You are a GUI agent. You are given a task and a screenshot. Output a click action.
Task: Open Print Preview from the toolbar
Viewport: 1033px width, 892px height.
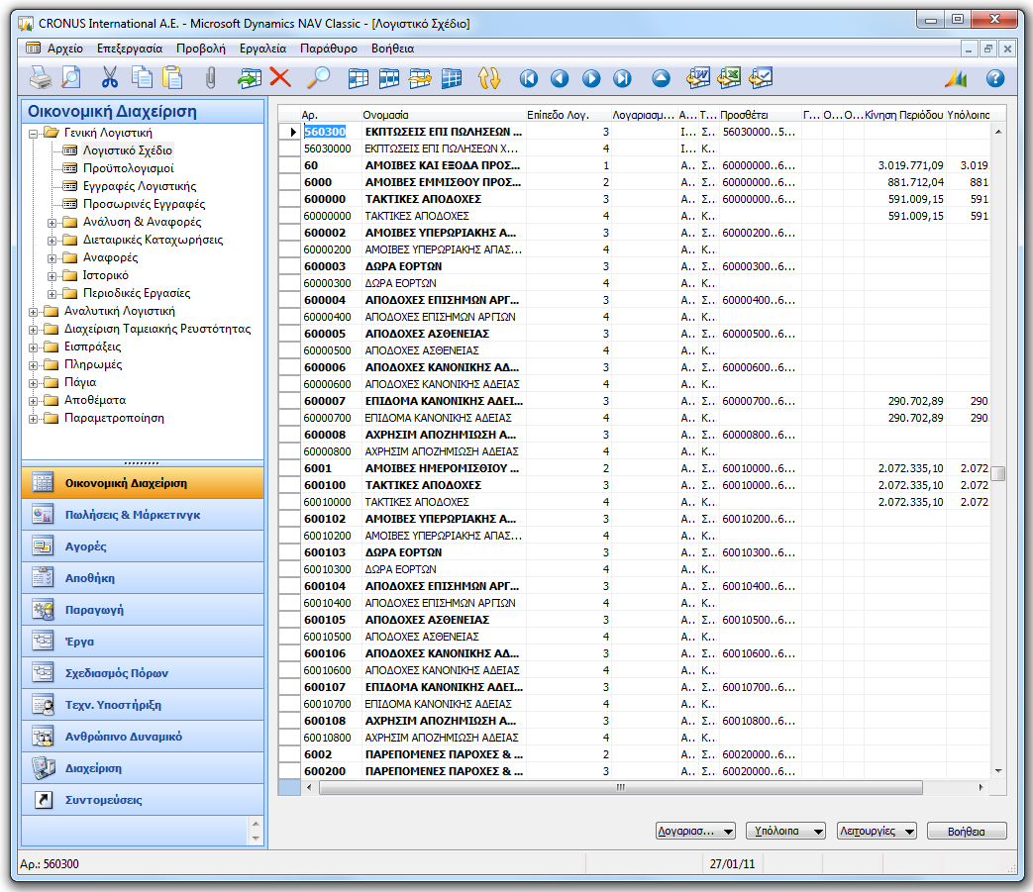[x=71, y=78]
